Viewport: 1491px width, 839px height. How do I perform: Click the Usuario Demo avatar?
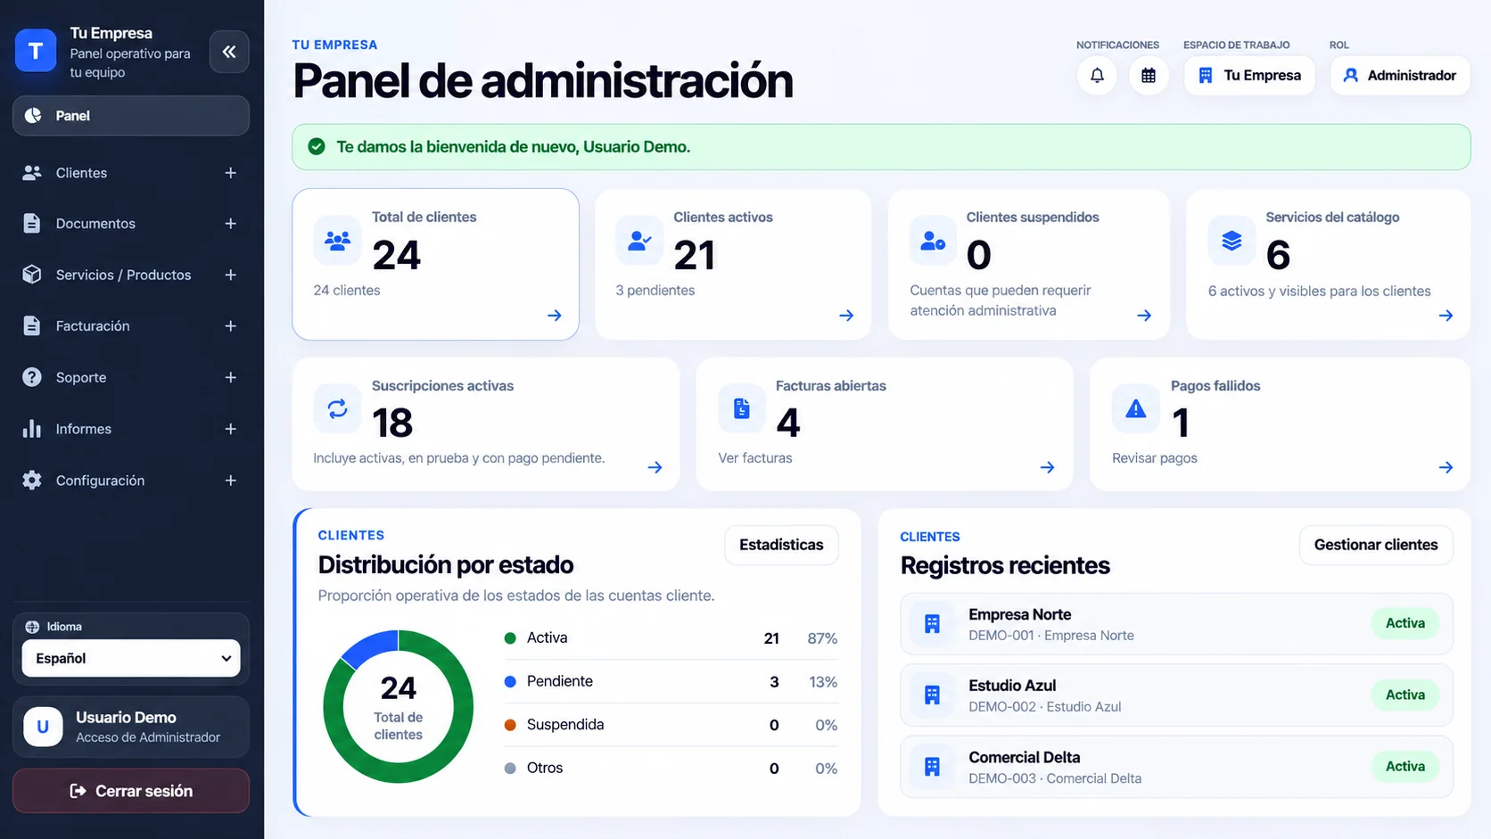click(43, 727)
